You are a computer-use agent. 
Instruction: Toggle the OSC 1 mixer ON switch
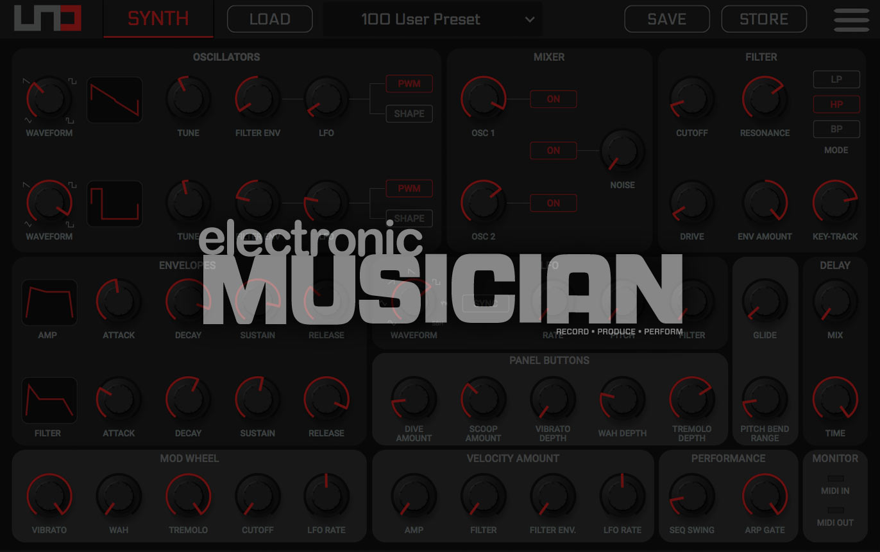click(553, 99)
